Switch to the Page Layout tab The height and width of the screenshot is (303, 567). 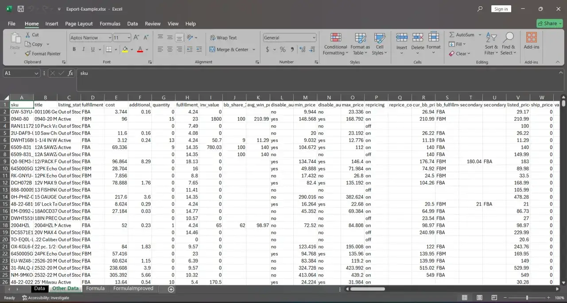point(79,24)
